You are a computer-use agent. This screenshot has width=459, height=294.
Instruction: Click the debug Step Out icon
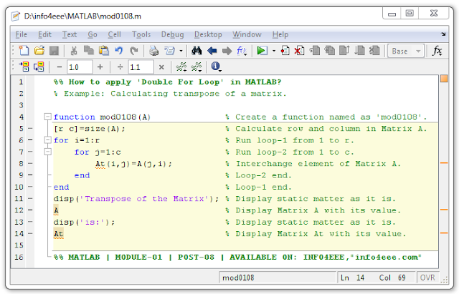pos(344,51)
